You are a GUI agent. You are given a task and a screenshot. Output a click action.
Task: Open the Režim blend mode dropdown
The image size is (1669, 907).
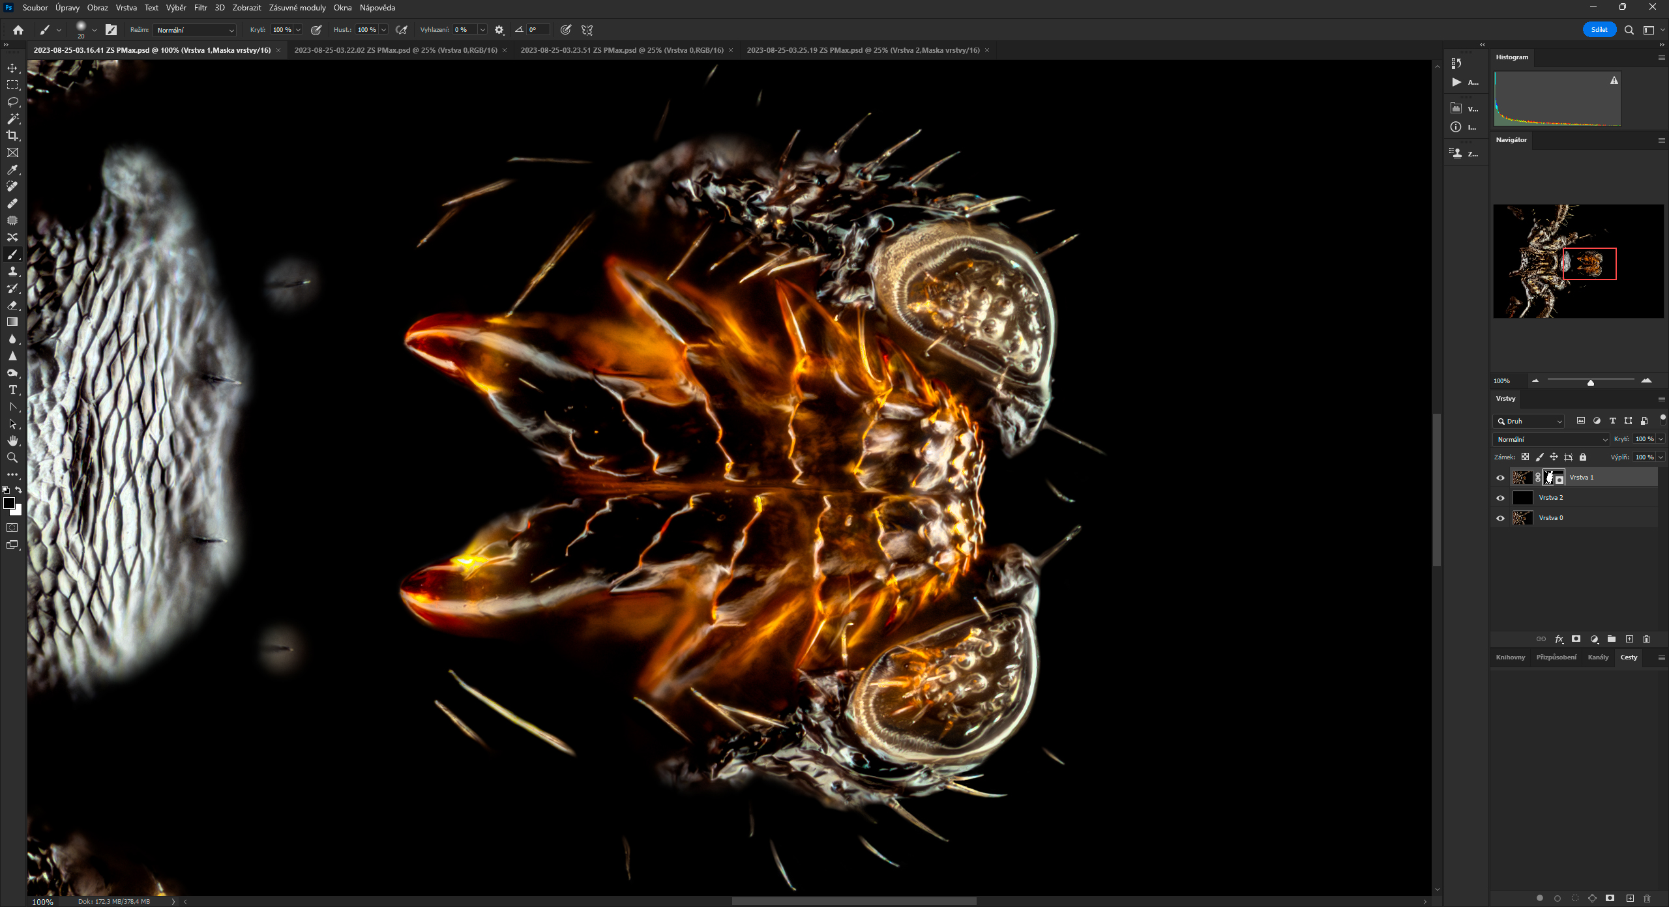point(195,30)
